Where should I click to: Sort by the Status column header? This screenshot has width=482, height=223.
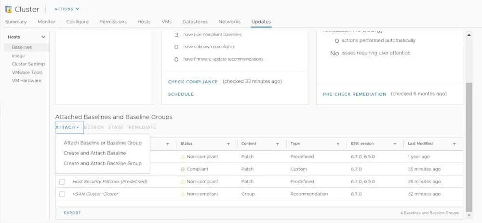coord(186,144)
